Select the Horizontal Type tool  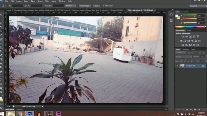(x=1, y=76)
